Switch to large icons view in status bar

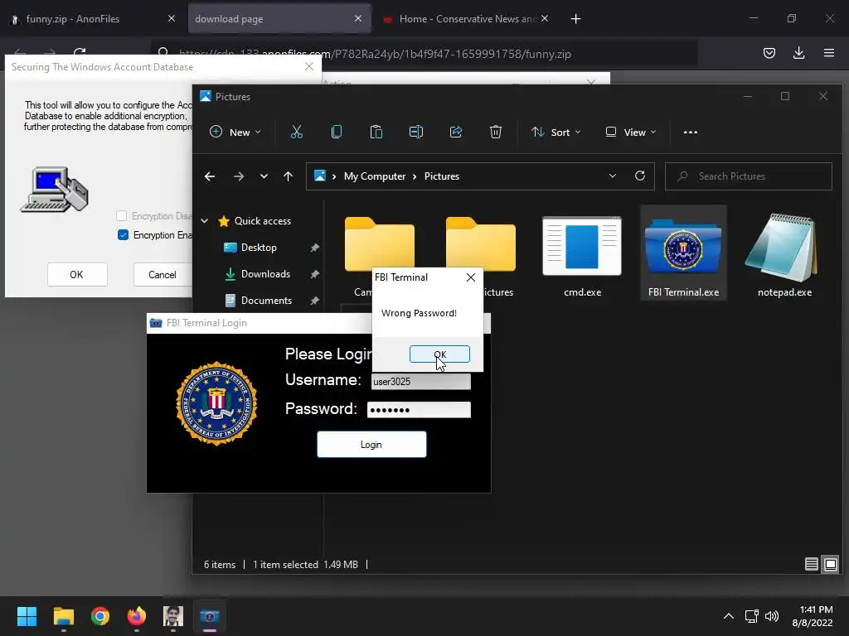tap(831, 564)
